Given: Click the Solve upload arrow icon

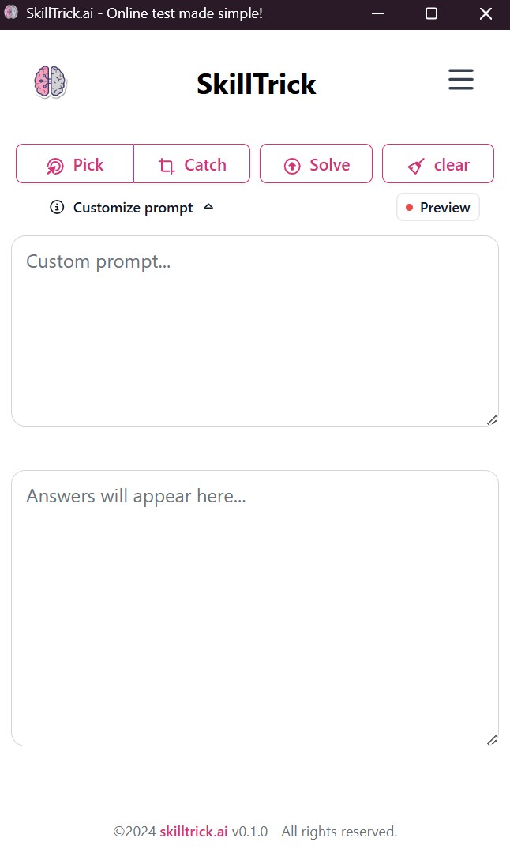Looking at the screenshot, I should 292,166.
